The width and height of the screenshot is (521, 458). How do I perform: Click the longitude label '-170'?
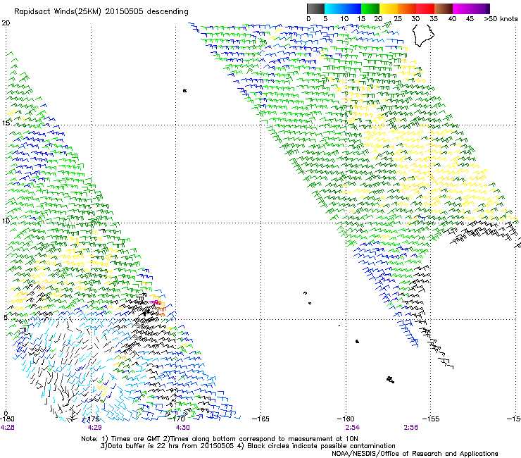pyautogui.click(x=176, y=419)
